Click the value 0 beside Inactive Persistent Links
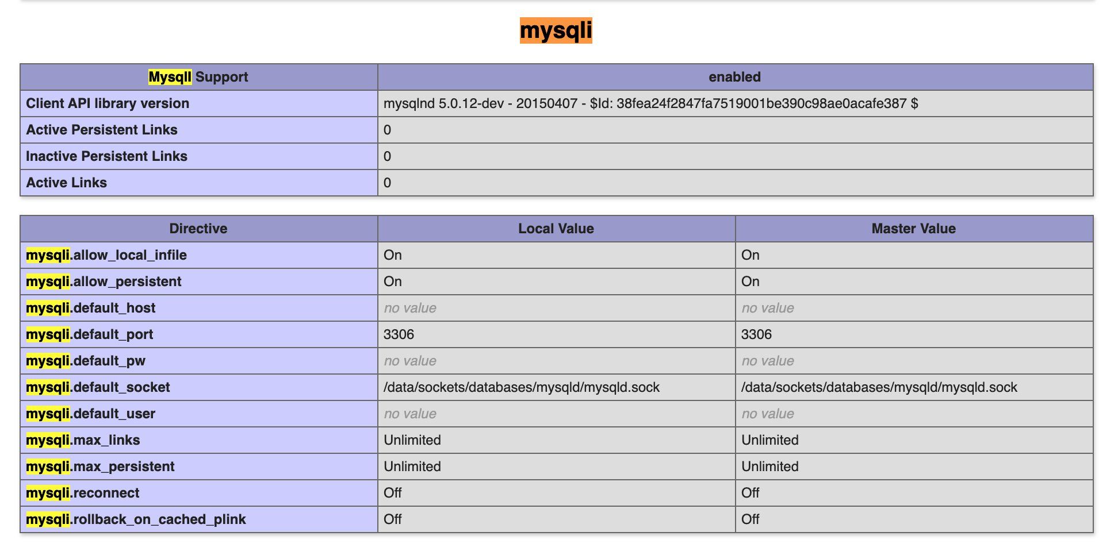This screenshot has width=1118, height=555. [x=387, y=156]
